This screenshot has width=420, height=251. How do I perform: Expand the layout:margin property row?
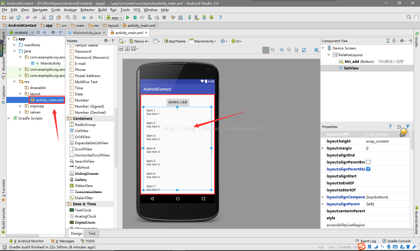pyautogui.click(x=323, y=148)
